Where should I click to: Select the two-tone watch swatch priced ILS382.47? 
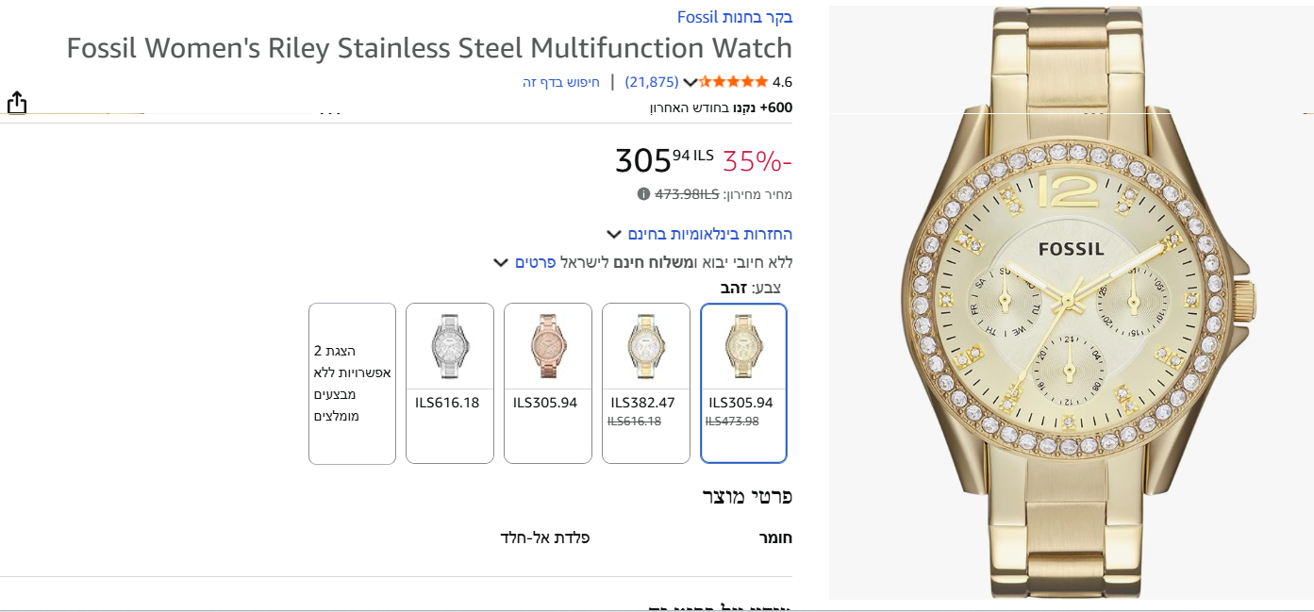pos(646,383)
